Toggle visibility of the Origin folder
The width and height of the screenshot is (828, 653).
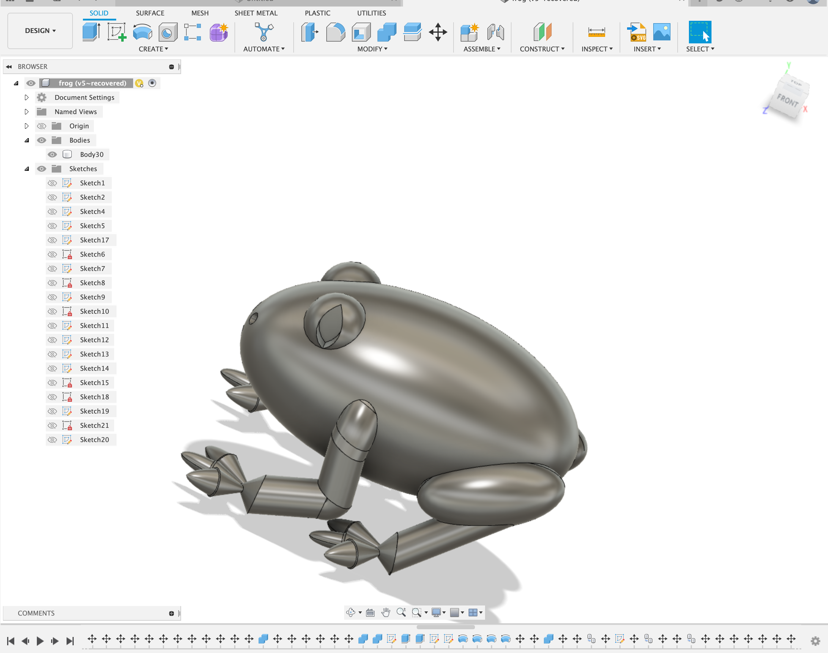41,126
